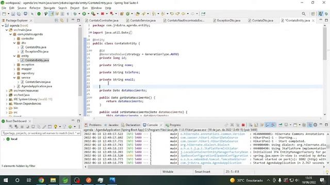Screen dimensions: 330x185
Task: Open Chrome from the Windows taskbar
Action: (x=41, y=180)
